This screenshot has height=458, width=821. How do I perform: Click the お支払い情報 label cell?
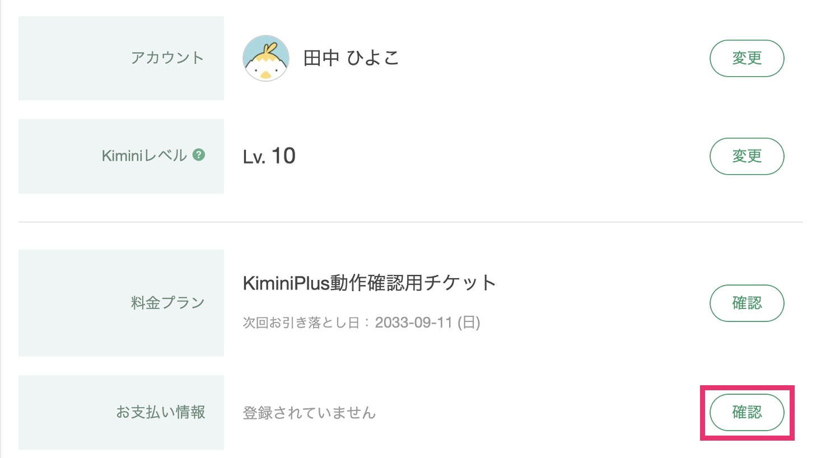(121, 412)
